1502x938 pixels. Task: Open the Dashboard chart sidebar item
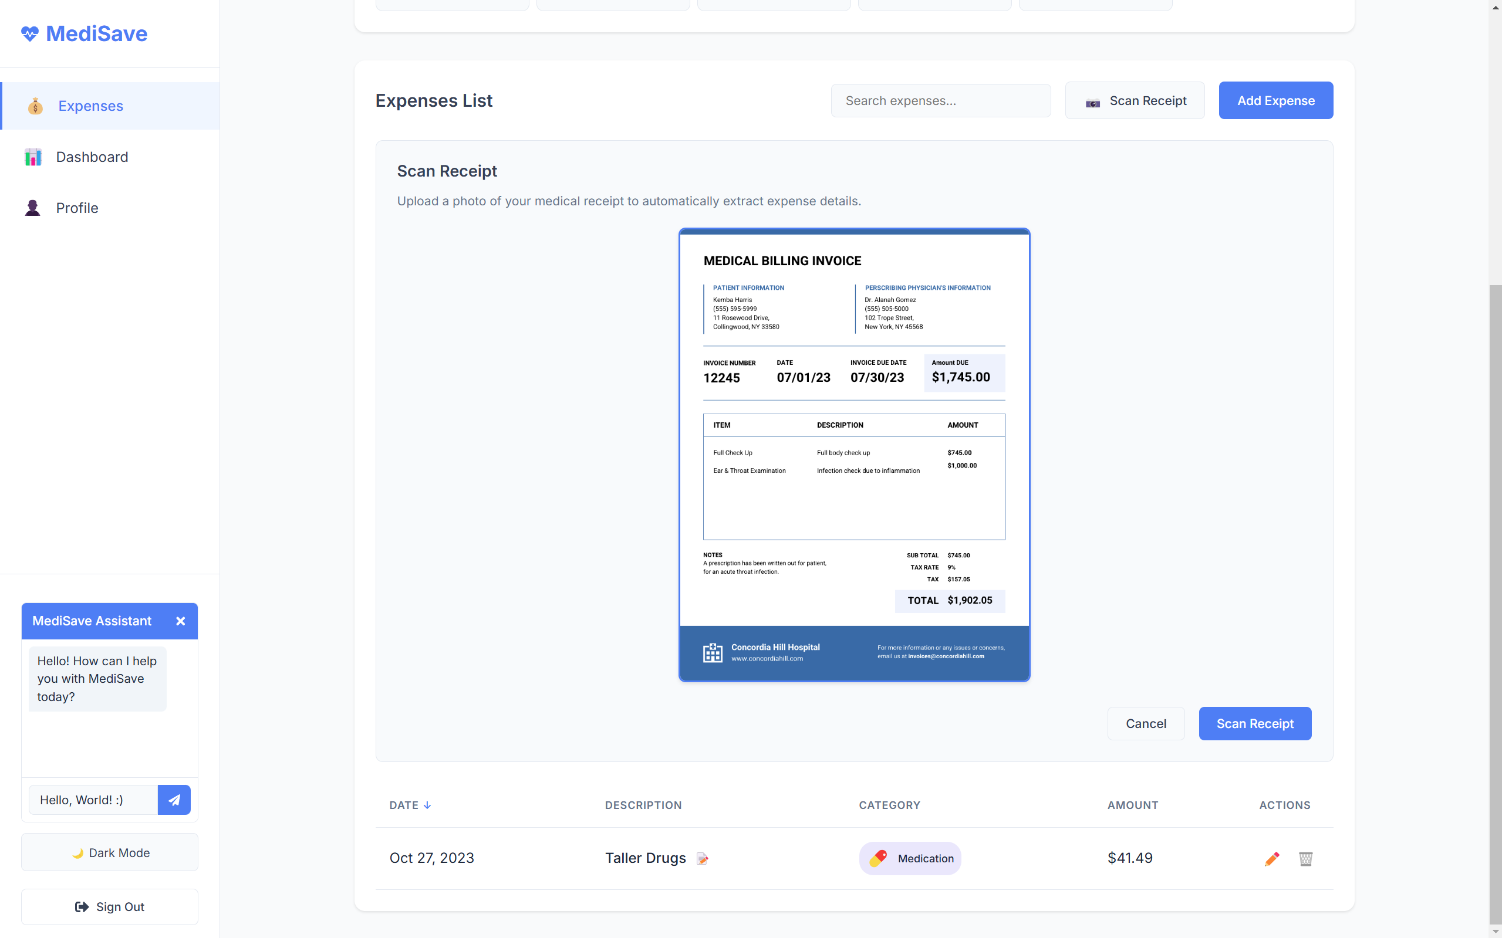[x=92, y=157]
